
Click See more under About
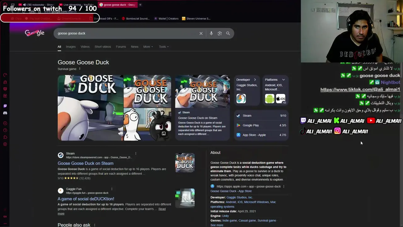tap(217, 225)
